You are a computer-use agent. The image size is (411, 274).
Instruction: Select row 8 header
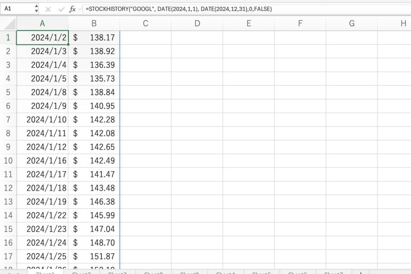[8, 133]
